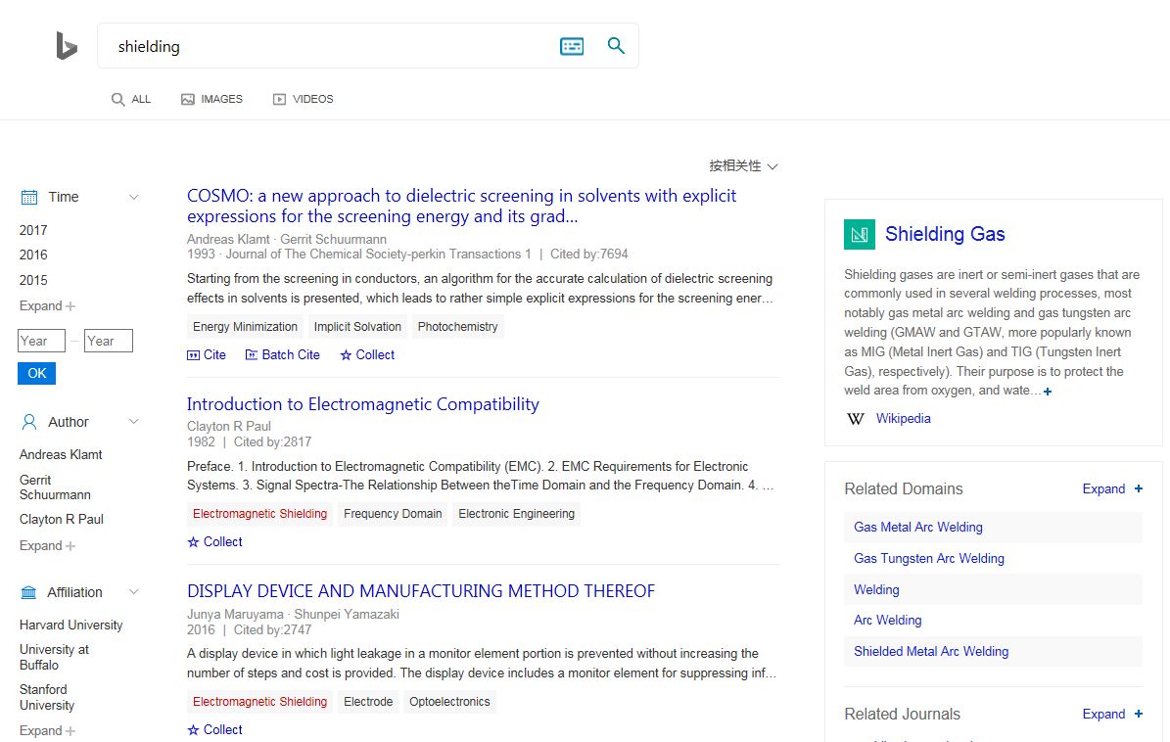Click the magnifier search icon
This screenshot has width=1170, height=742.
[x=616, y=46]
